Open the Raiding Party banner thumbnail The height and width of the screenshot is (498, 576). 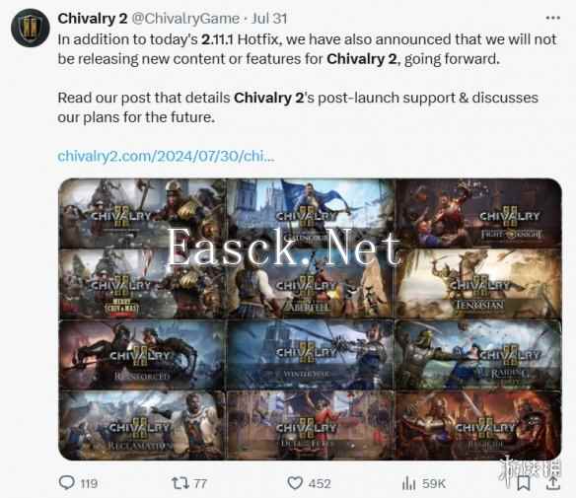pos(478,354)
